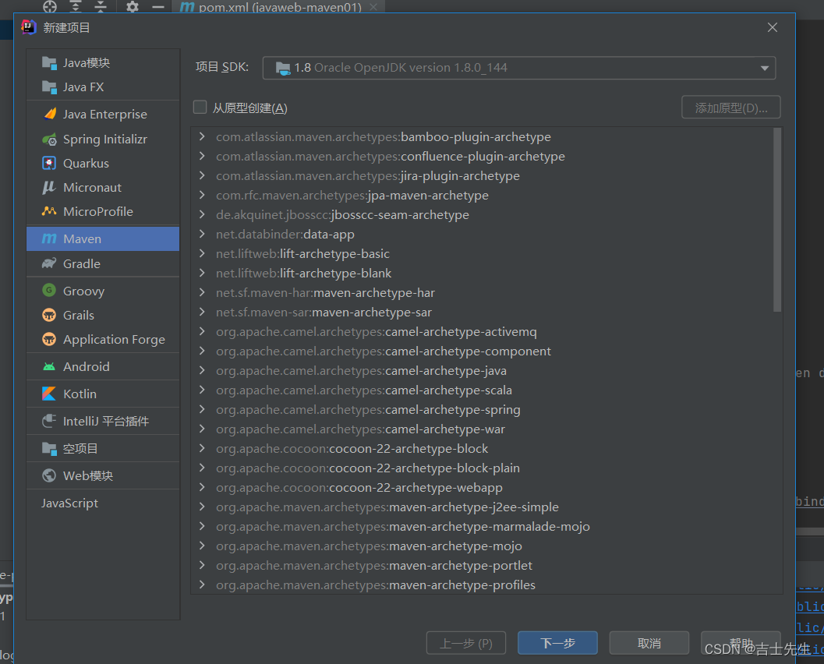Expand lift-archetype-basic node
This screenshot has height=664, width=824.
[x=203, y=253]
